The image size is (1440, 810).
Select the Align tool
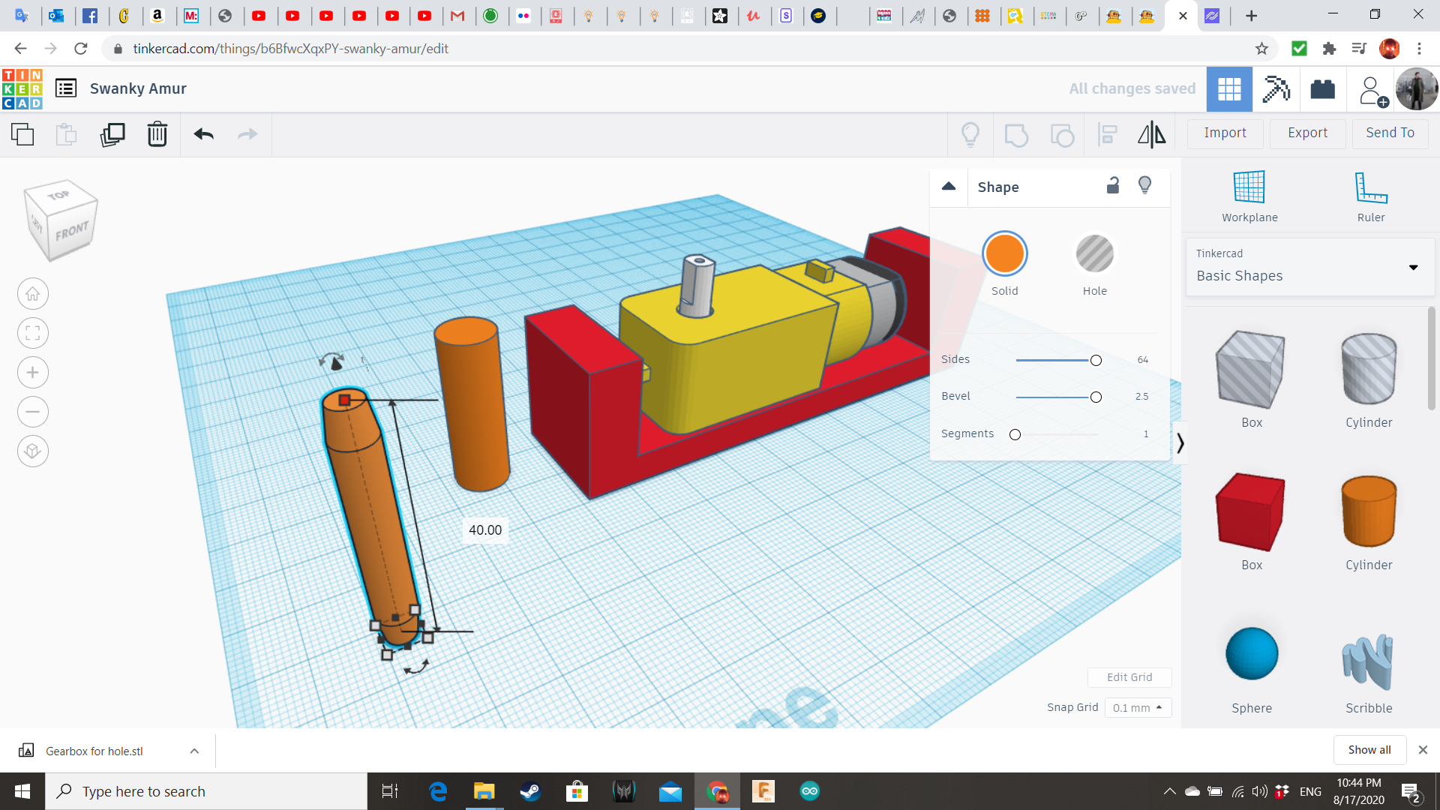pos(1108,135)
